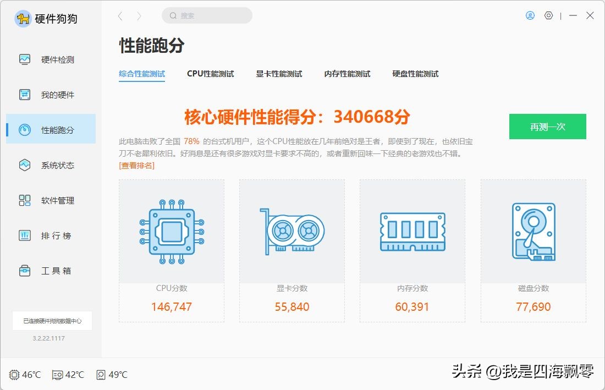Click the 磁盘分数 label
This screenshot has height=390, width=605.
coord(533,288)
